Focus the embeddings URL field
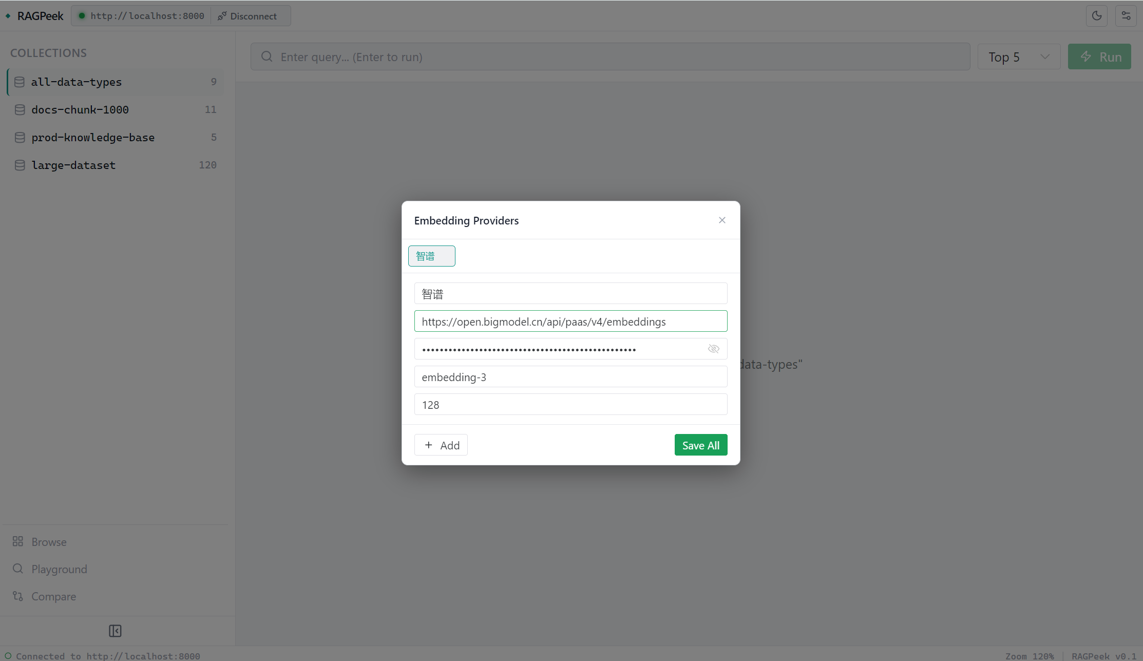Image resolution: width=1143 pixels, height=661 pixels. (571, 321)
